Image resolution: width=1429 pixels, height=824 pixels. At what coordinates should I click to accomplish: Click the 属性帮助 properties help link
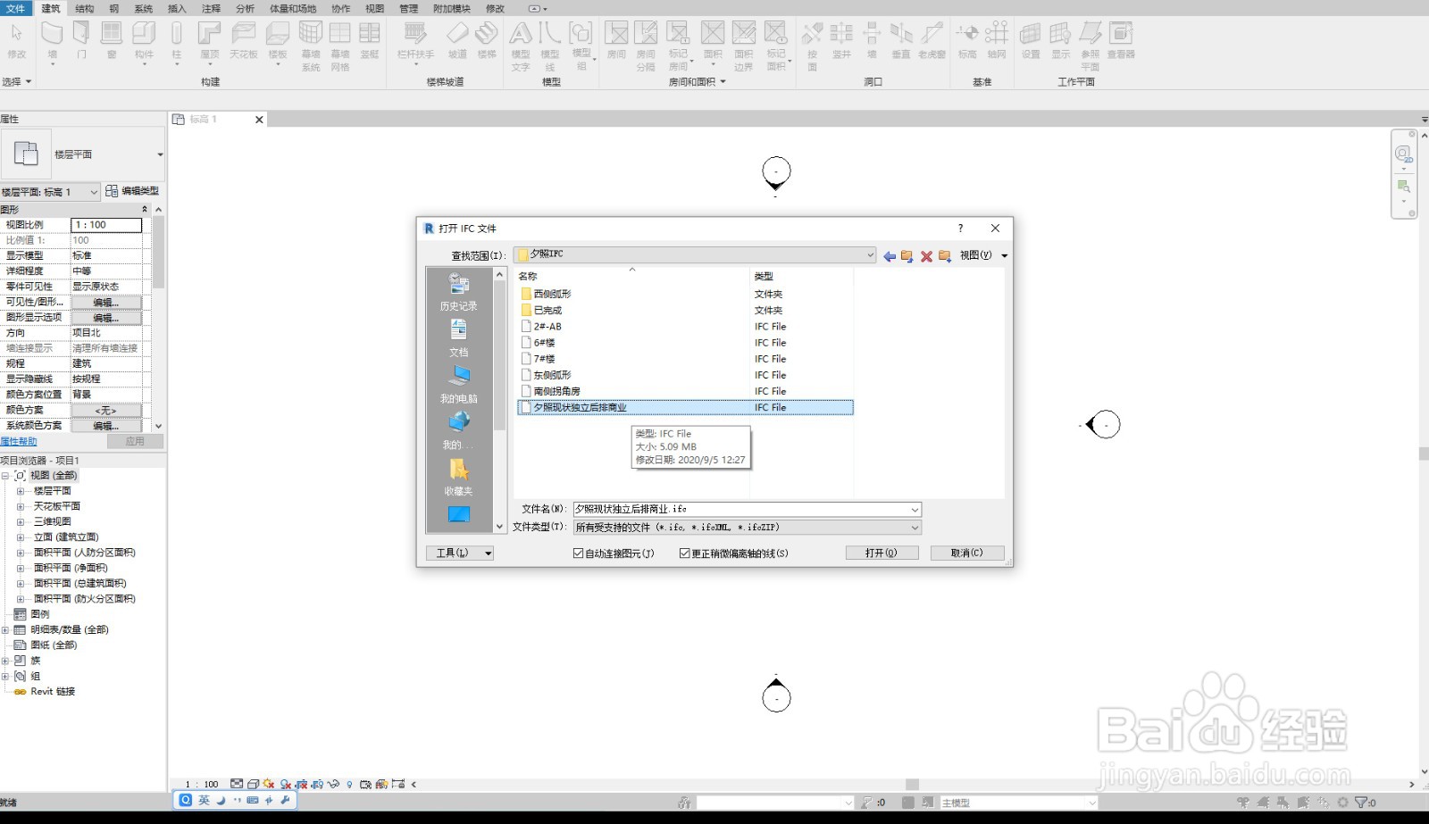pyautogui.click(x=19, y=442)
